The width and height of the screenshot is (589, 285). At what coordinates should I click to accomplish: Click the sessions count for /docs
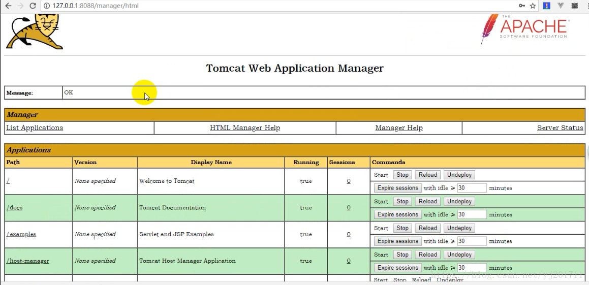[x=349, y=208]
